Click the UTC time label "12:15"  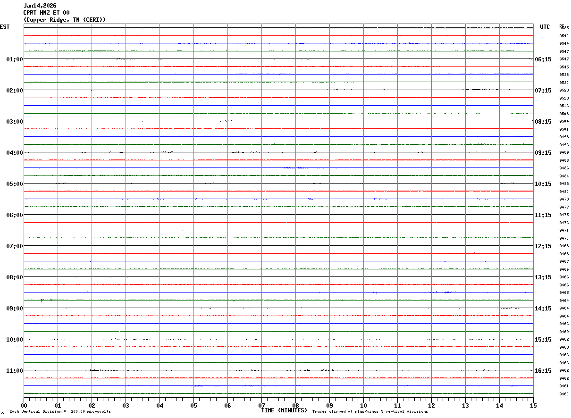543,246
